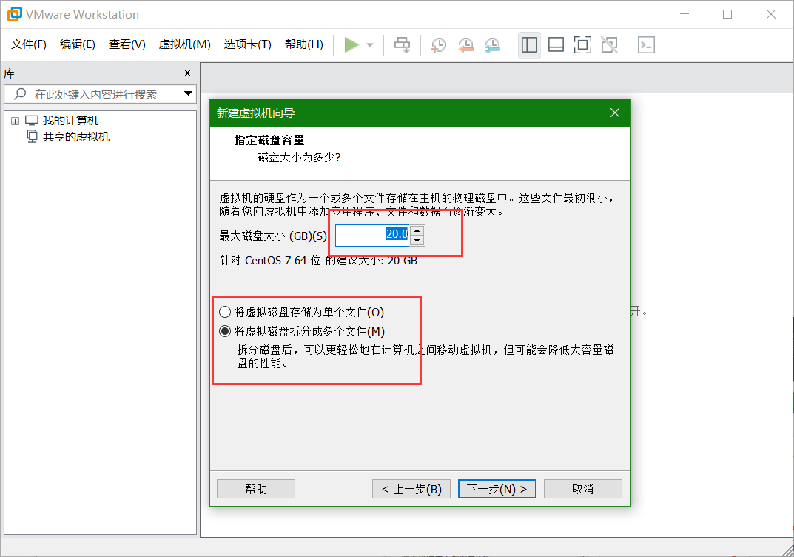Image resolution: width=794 pixels, height=557 pixels.
Task: Click the VMware Workstation logo icon
Action: 15,14
